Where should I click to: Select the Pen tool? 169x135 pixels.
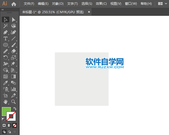point(6,32)
